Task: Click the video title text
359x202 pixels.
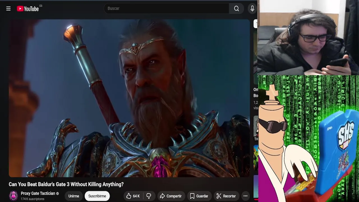Action: [66, 184]
